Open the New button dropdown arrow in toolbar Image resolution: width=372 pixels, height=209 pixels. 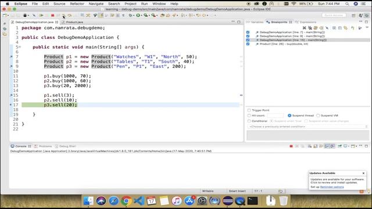pyautogui.click(x=8, y=16)
